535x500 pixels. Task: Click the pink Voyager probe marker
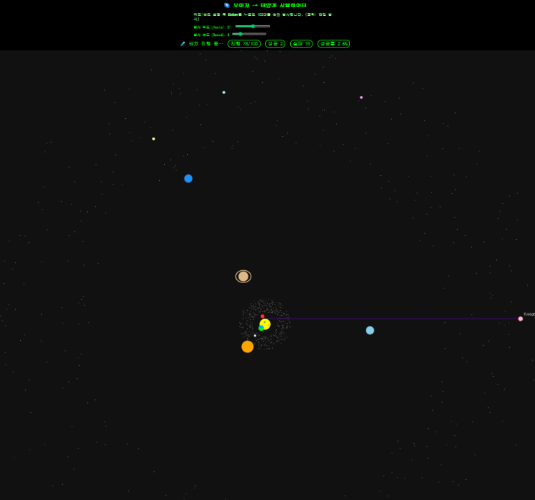point(521,318)
